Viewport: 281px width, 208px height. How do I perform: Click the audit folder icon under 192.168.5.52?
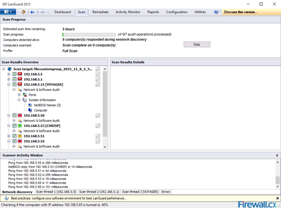[x=20, y=146]
